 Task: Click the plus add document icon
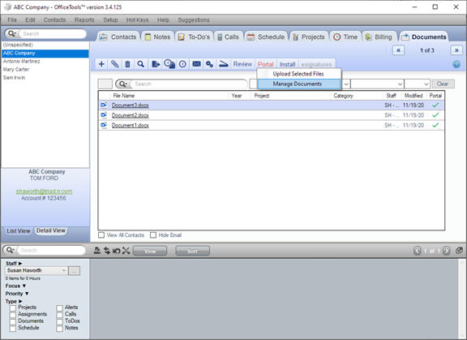tap(101, 64)
